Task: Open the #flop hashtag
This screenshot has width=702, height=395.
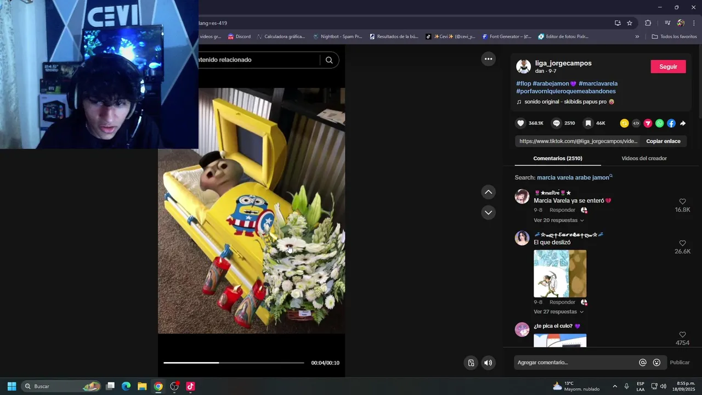Action: coord(523,84)
